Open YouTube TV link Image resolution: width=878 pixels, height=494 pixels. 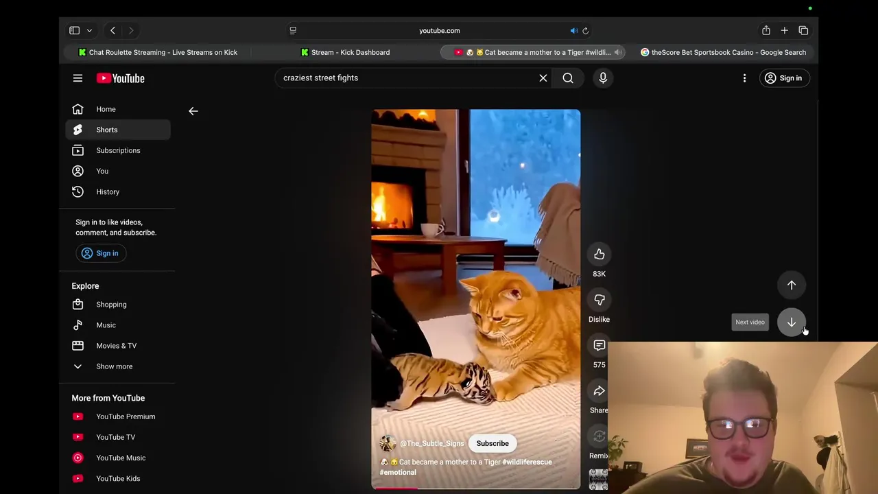(118, 437)
